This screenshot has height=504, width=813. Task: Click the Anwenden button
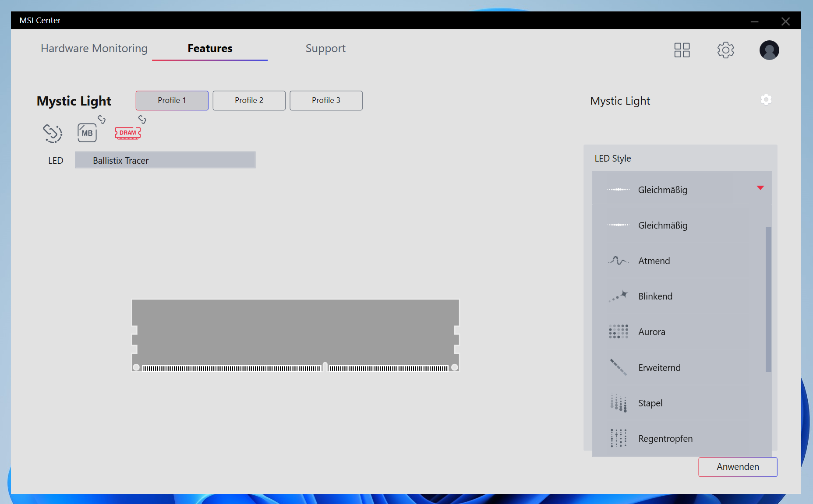(738, 467)
